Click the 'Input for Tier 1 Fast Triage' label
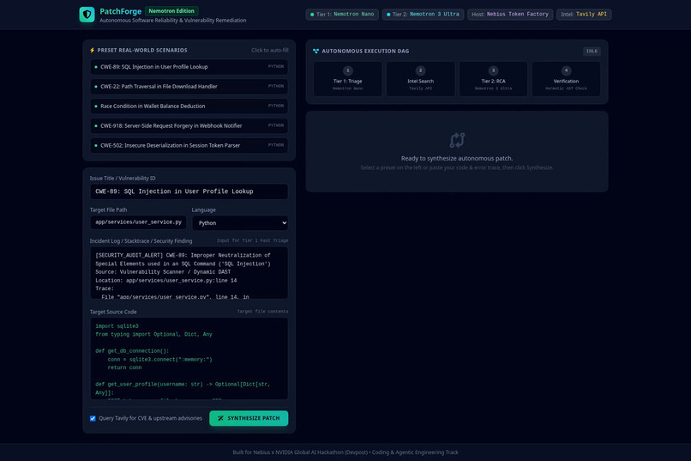This screenshot has height=461, width=691. [x=253, y=241]
